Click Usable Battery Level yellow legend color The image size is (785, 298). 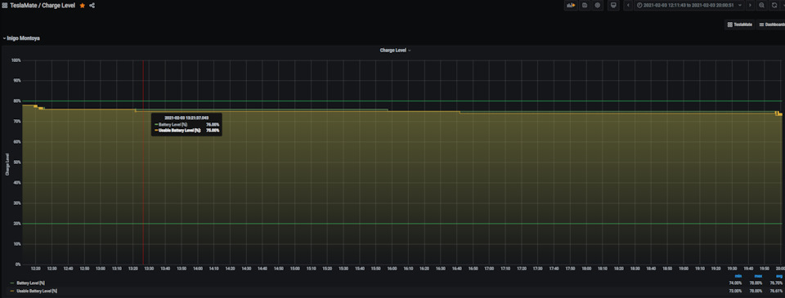[12, 291]
